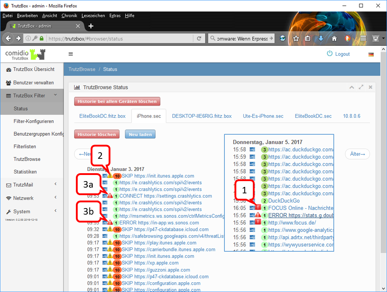The width and height of the screenshot is (387, 292).
Task: Click the hamburger sidebar toggle icon
Action: point(70,54)
